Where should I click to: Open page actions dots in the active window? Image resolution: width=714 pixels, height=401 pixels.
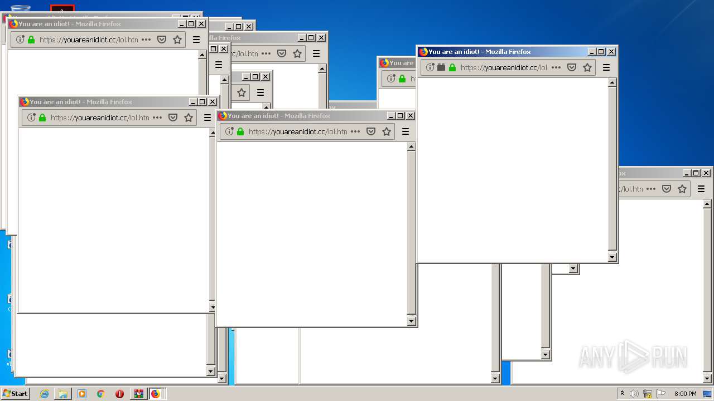tap(556, 67)
